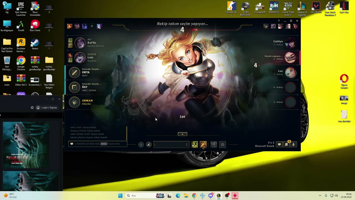355x200 pixels.
Task: Open Grand Theft Auto V desktop shortcut
Action: coord(288,9)
